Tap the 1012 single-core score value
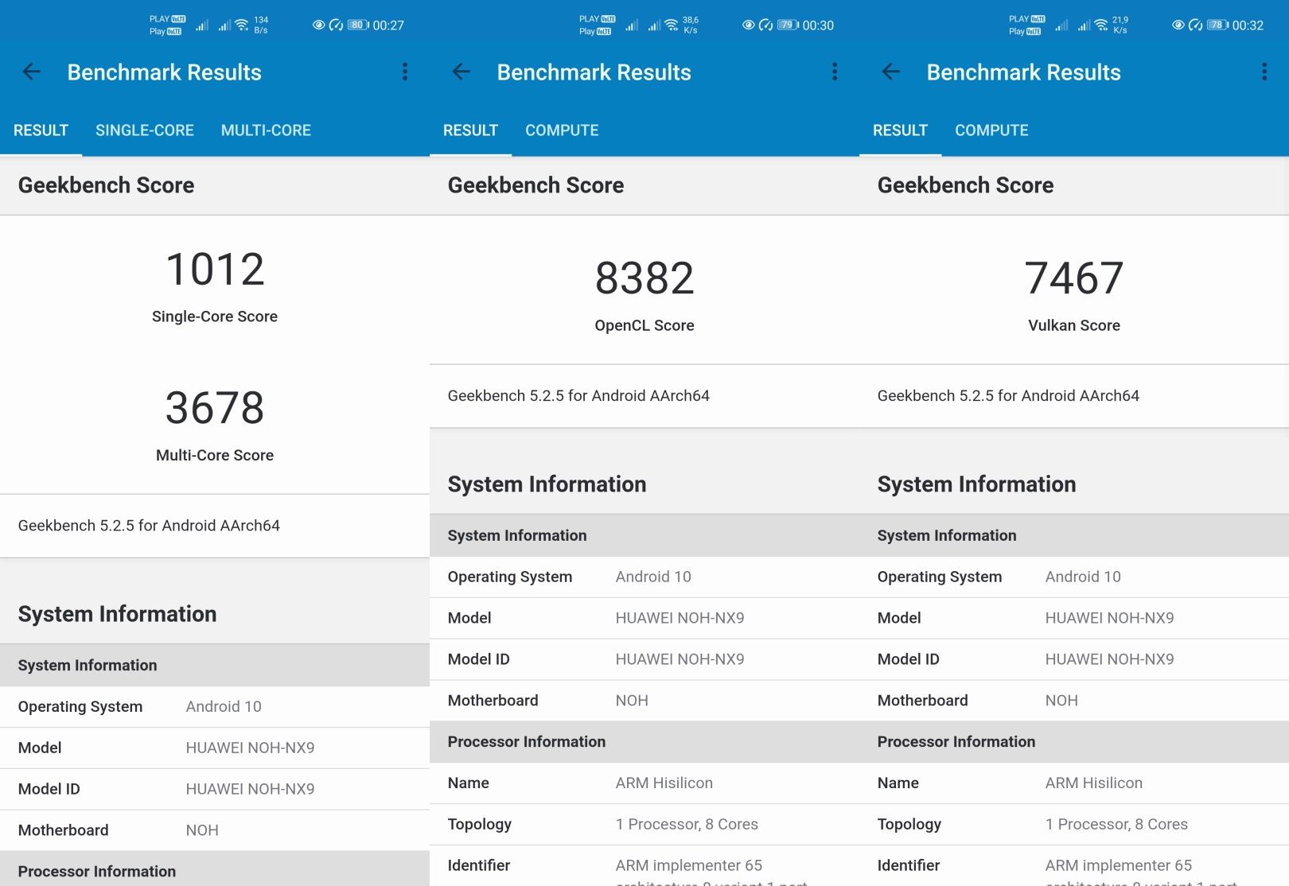The image size is (1289, 886). 215,269
